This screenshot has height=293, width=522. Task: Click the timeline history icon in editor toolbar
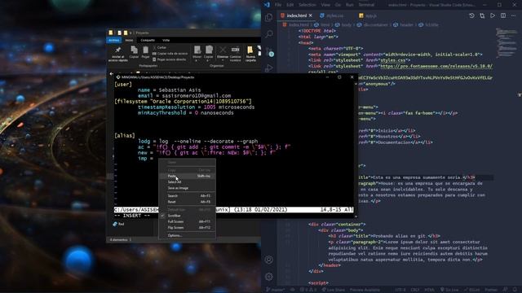click(471, 15)
